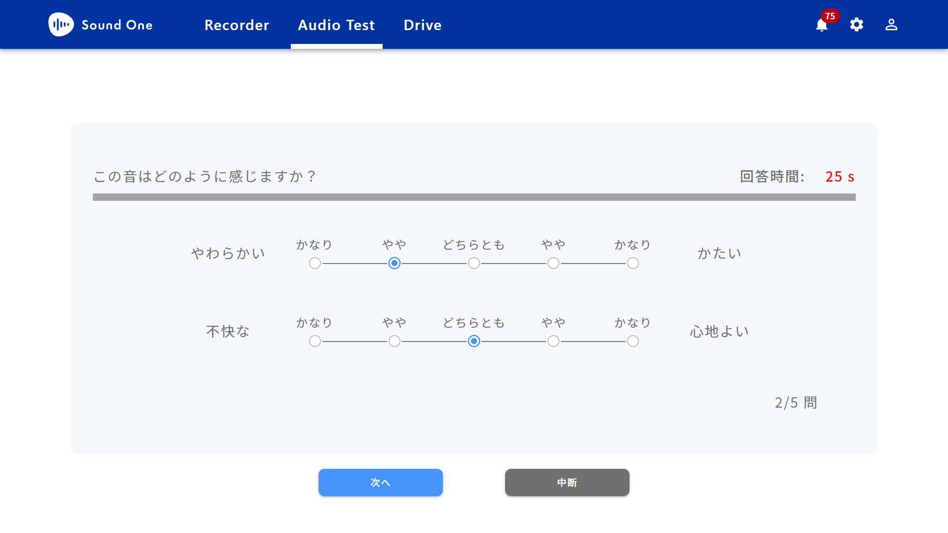
Task: Select やや on the かたい side
Action: point(553,263)
